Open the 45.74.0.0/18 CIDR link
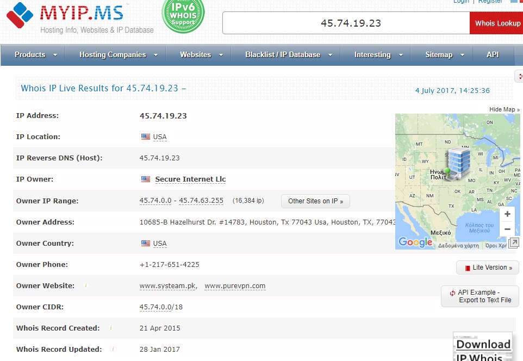The height and width of the screenshot is (361, 523). tap(161, 307)
